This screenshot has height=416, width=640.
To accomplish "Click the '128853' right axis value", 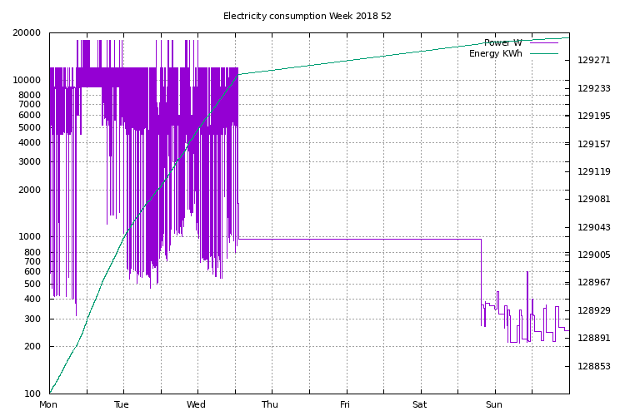I will coord(594,366).
